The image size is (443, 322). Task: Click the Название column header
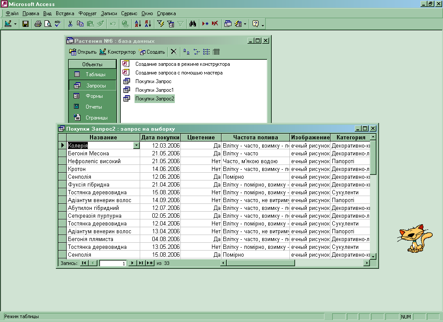103,137
